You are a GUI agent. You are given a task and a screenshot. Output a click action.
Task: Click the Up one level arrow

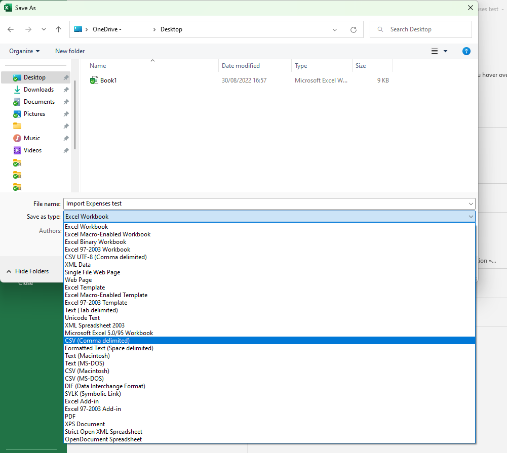pyautogui.click(x=58, y=29)
